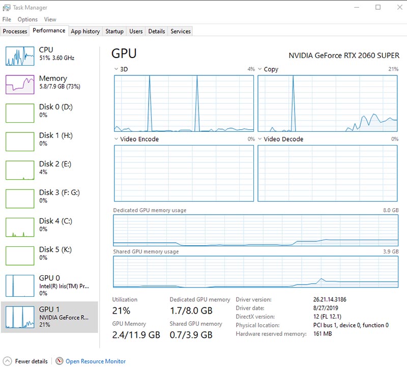Select the GPU 0 Intel Iris mini graph
This screenshot has height=369, width=407.
pyautogui.click(x=20, y=286)
